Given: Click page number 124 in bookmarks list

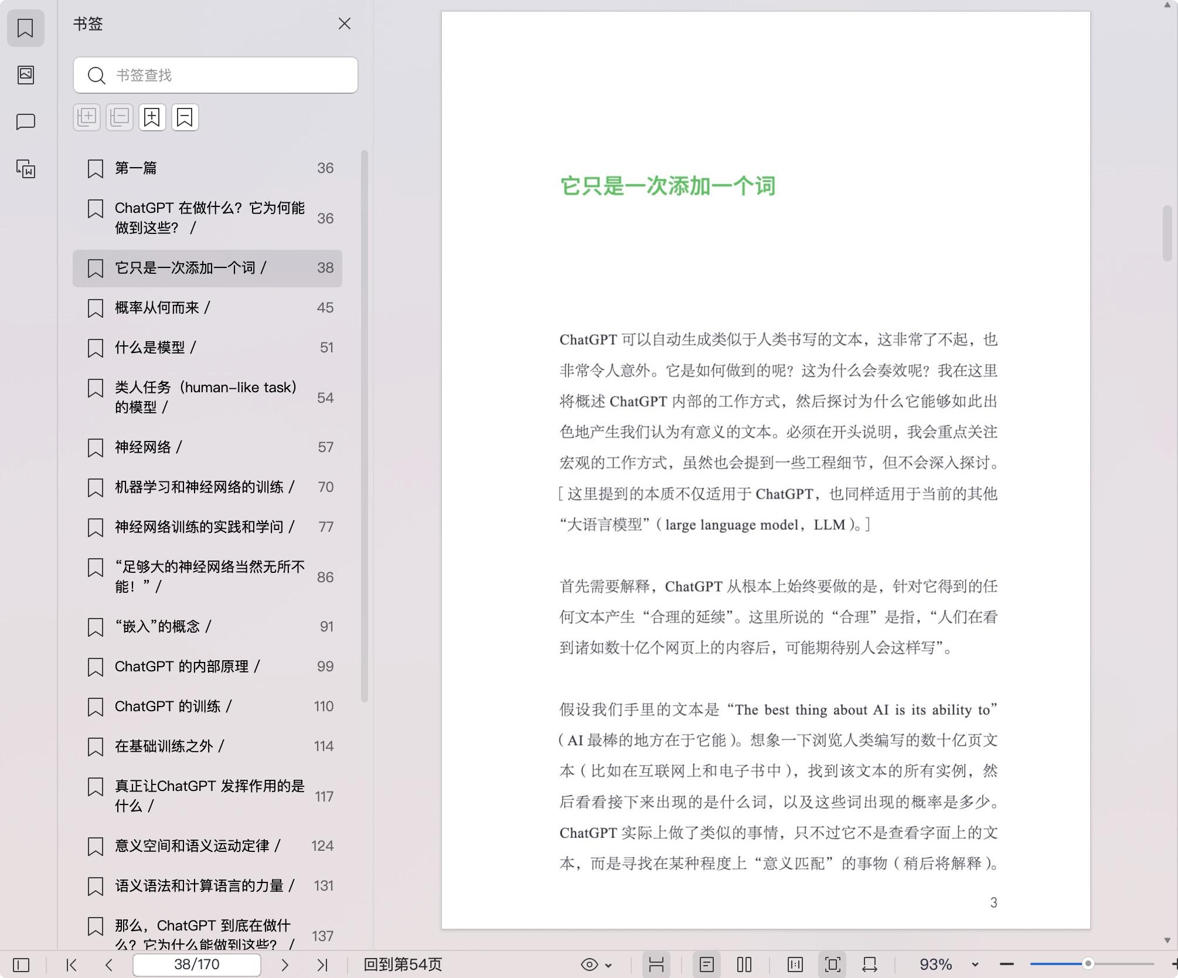Looking at the screenshot, I should (322, 846).
